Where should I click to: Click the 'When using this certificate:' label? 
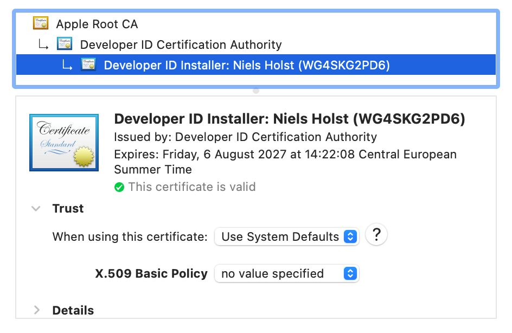(x=130, y=236)
